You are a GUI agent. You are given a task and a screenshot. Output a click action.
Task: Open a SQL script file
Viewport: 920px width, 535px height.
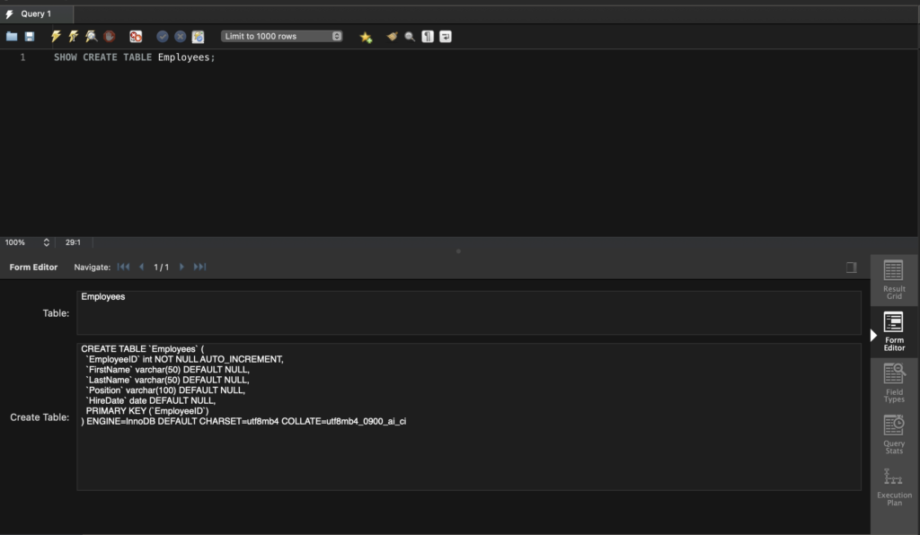(12, 37)
